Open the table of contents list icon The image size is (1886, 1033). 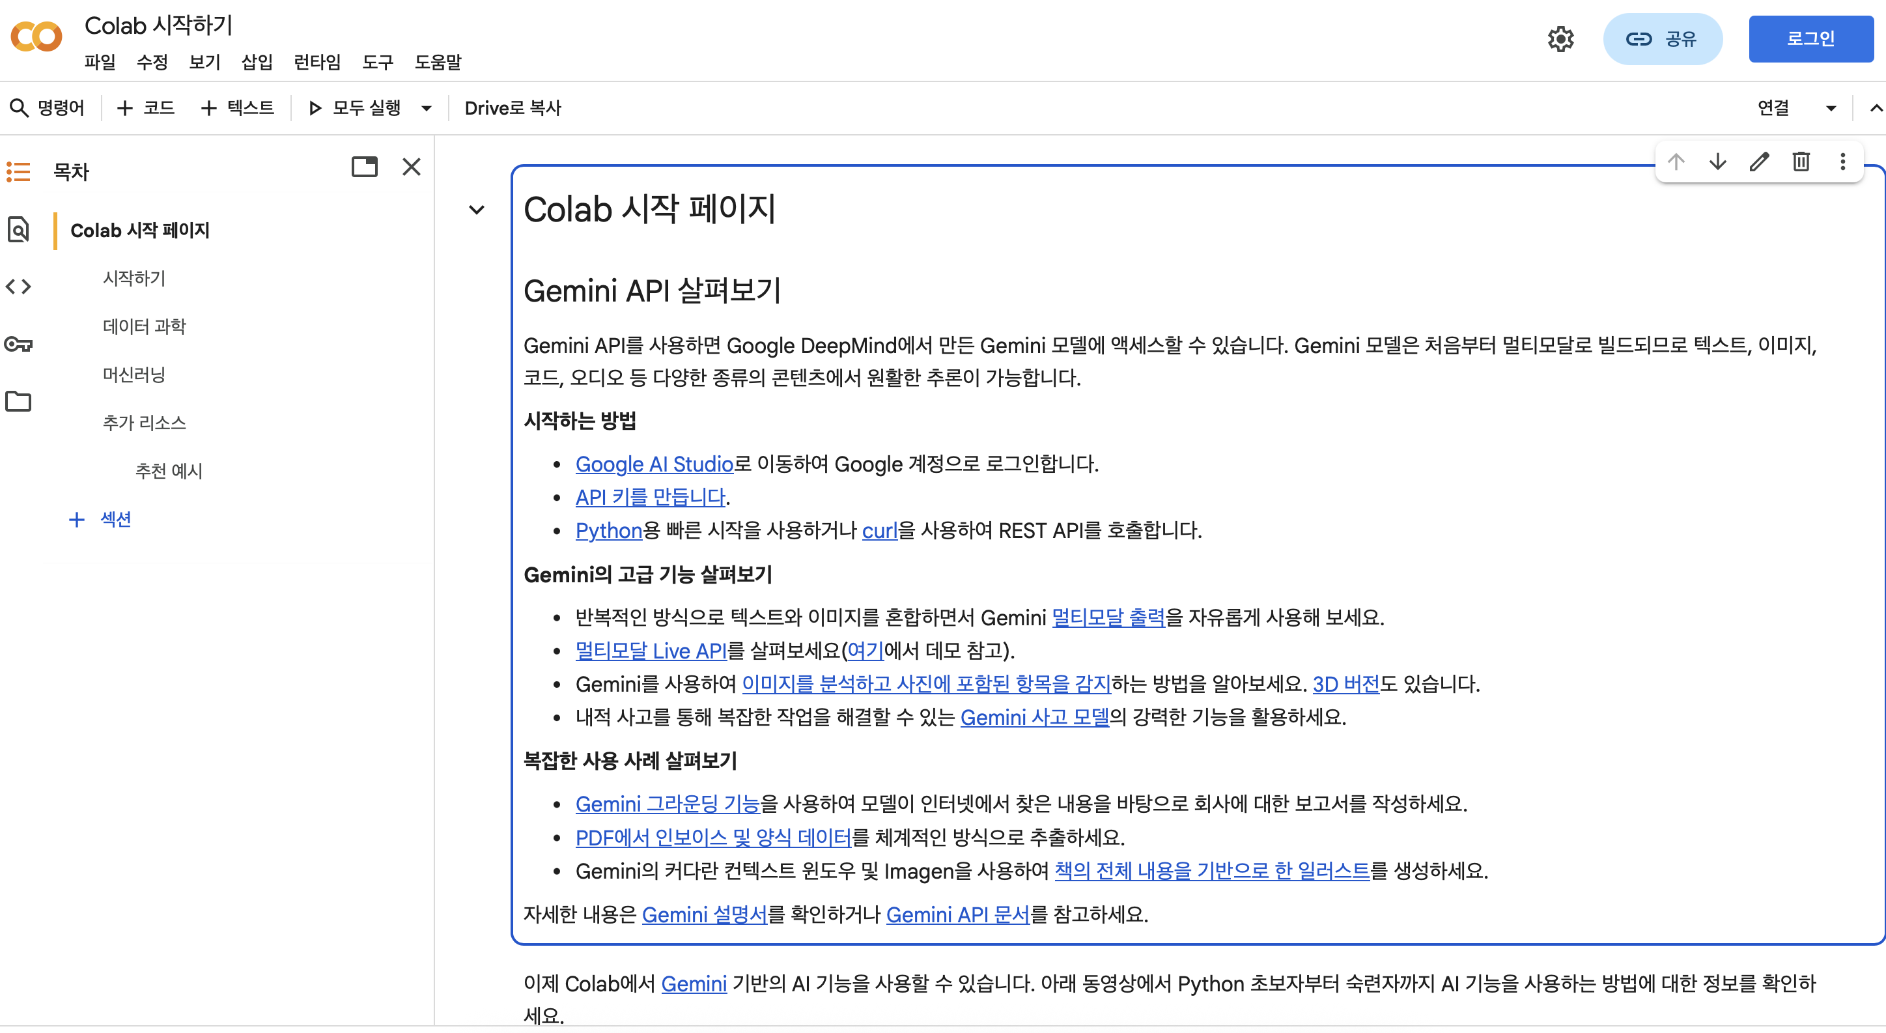tap(18, 172)
